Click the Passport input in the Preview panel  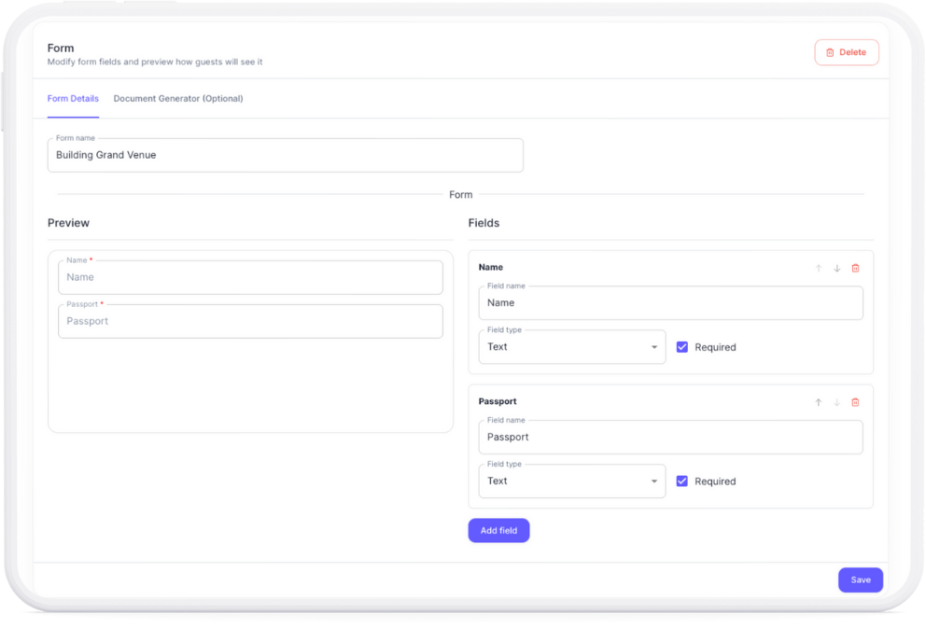[x=250, y=321]
